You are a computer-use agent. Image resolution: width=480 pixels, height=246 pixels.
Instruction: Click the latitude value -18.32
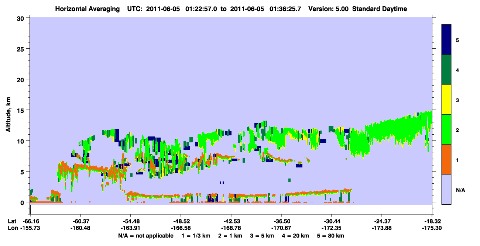click(432, 221)
